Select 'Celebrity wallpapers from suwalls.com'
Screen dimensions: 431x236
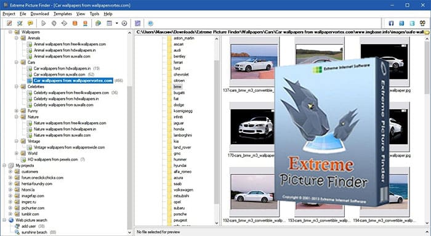click(63, 105)
